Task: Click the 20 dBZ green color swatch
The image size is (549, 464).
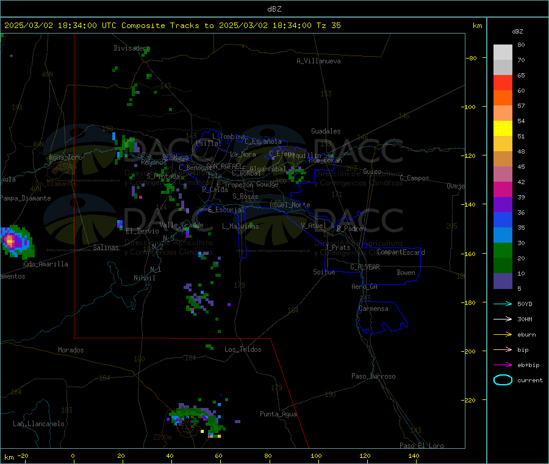Action: (x=503, y=265)
